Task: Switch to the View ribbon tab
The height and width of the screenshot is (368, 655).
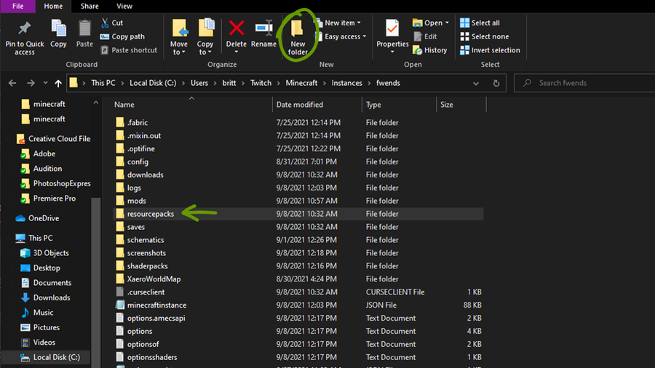Action: click(x=124, y=7)
